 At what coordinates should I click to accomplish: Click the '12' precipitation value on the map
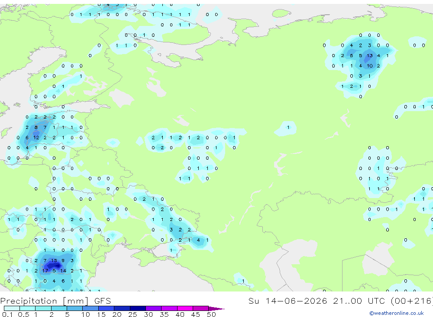pos(36,138)
